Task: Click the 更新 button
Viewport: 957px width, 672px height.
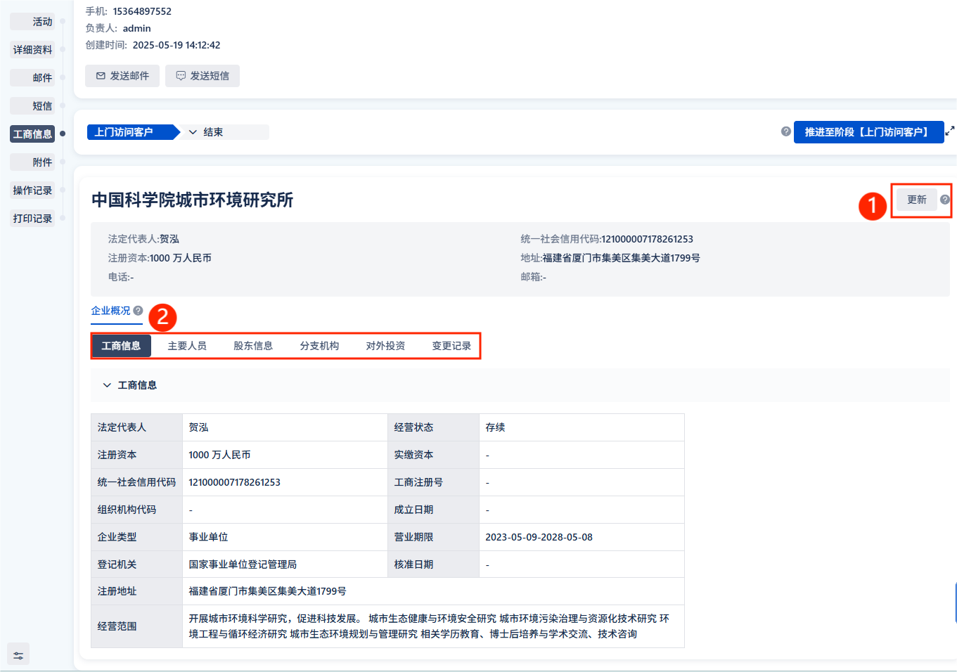Action: point(916,200)
